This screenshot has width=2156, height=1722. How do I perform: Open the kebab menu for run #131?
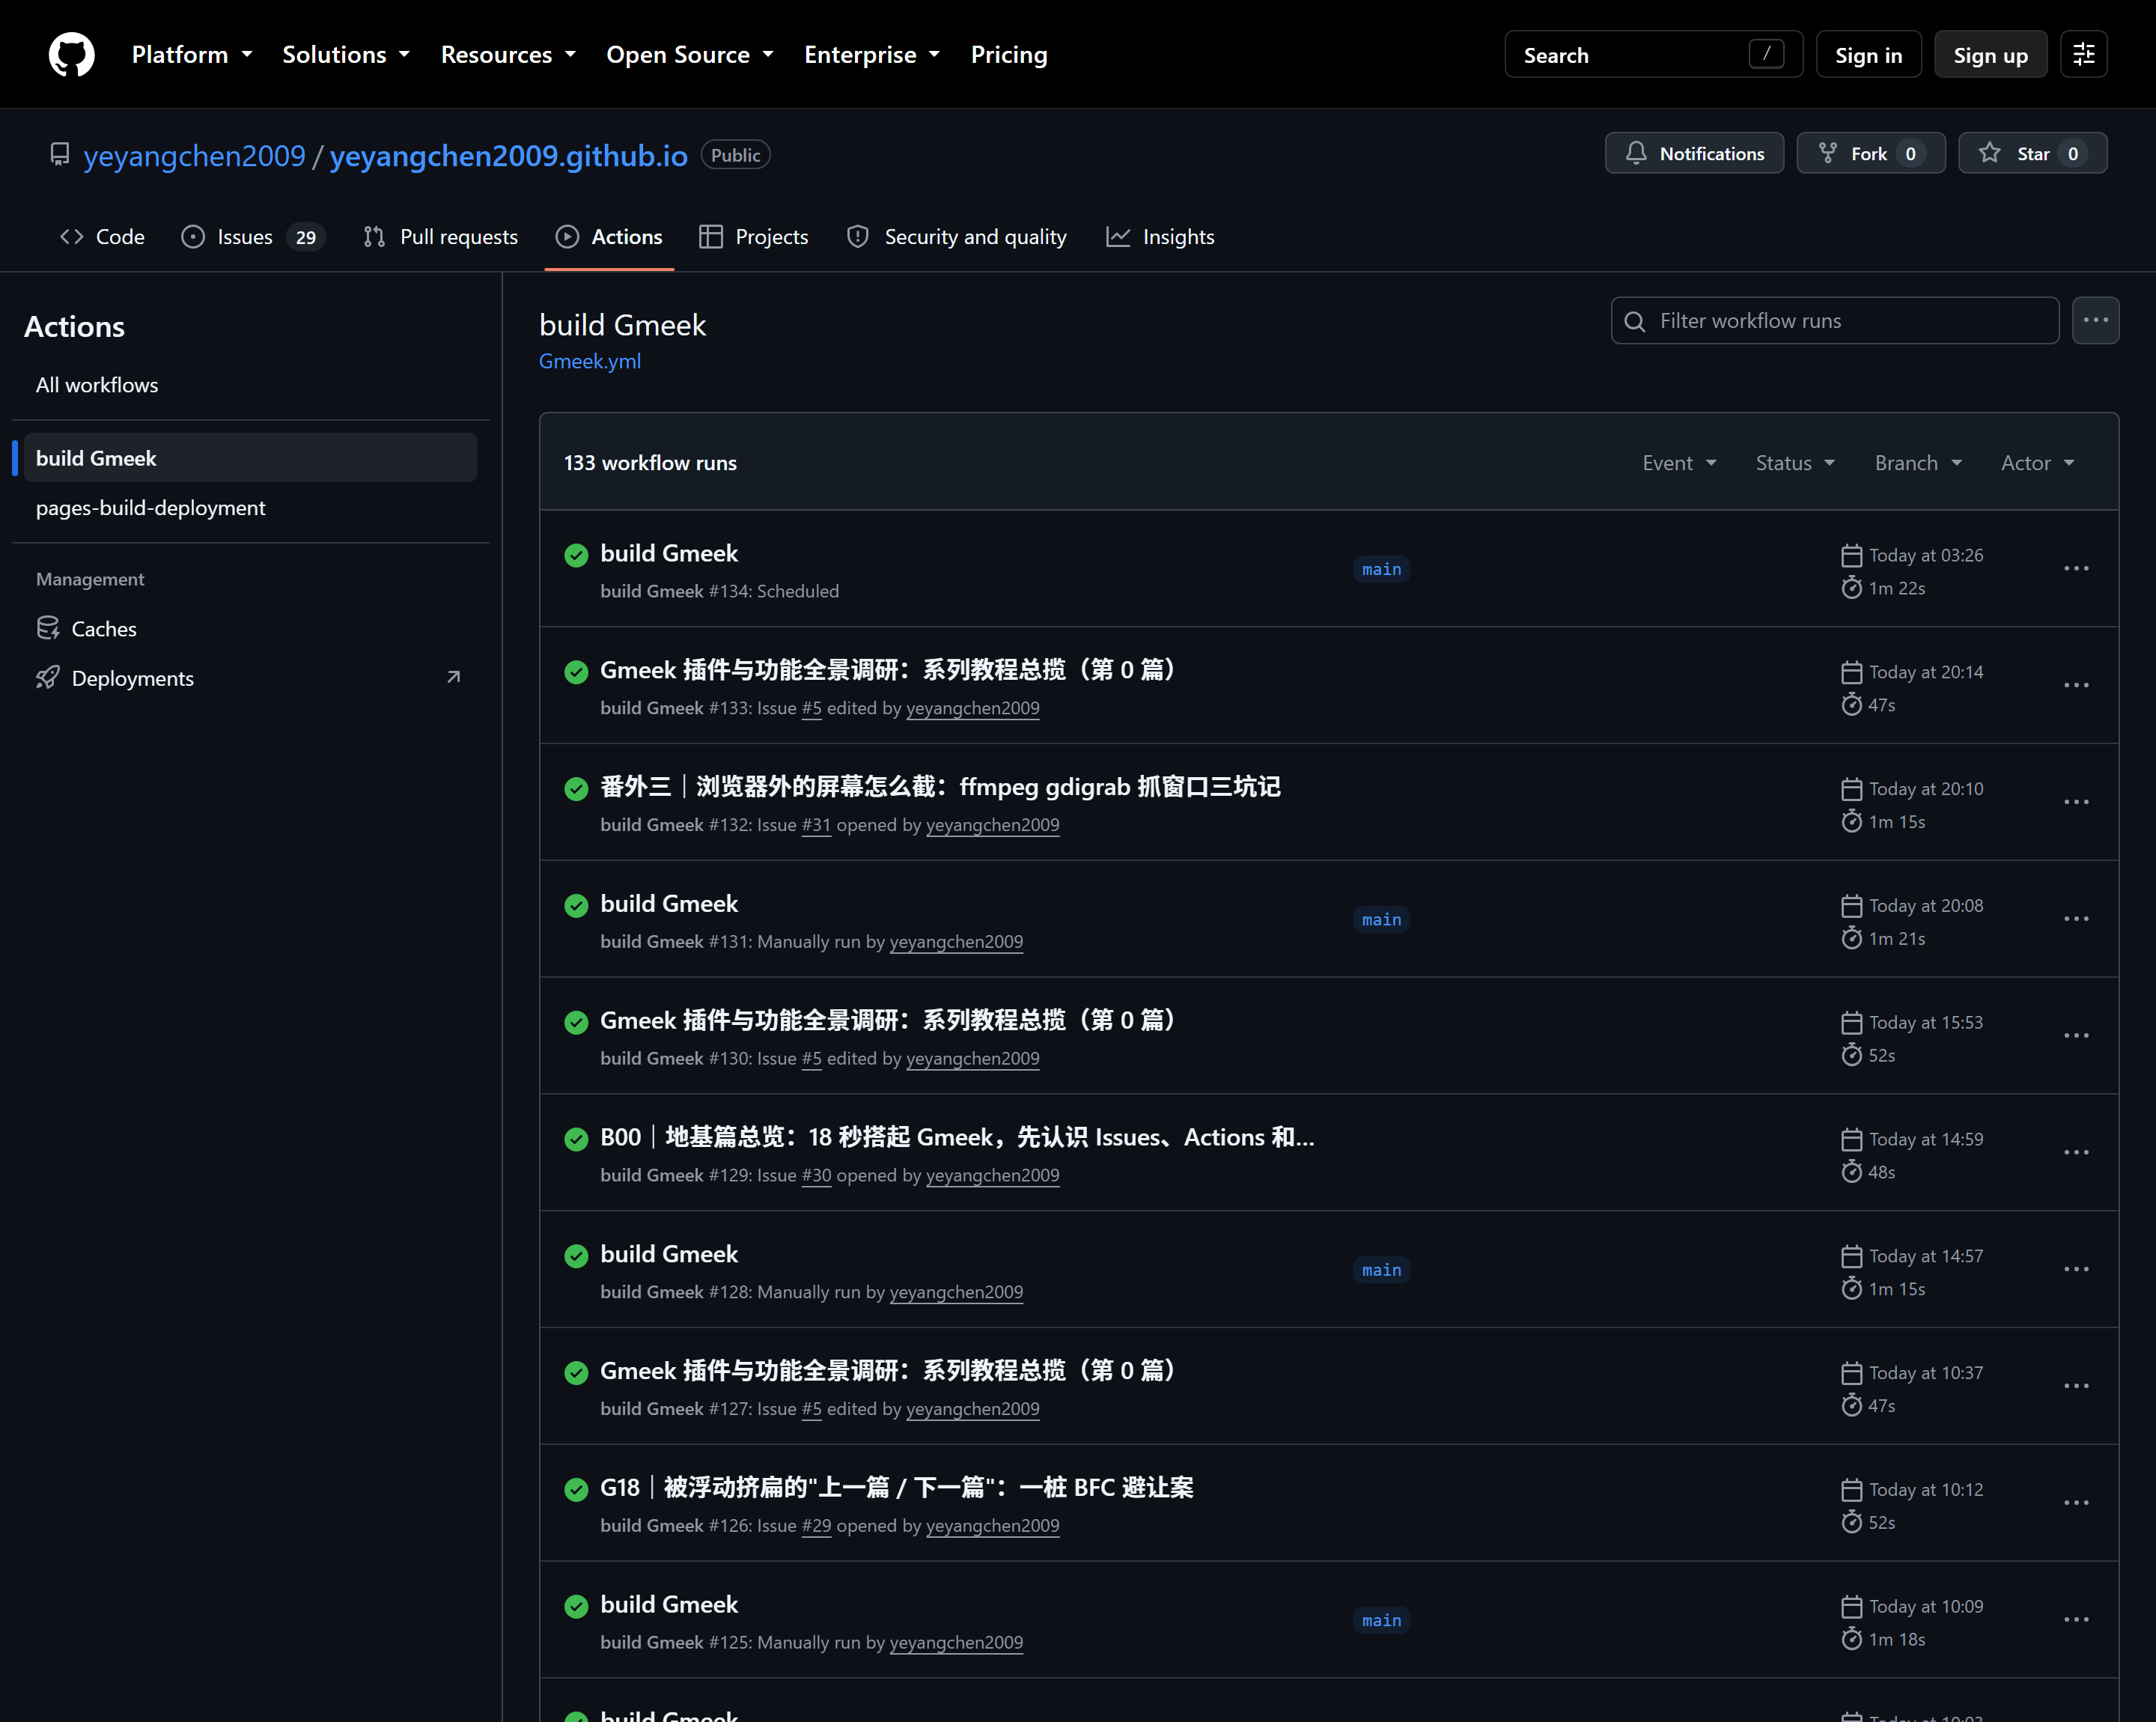(x=2076, y=919)
